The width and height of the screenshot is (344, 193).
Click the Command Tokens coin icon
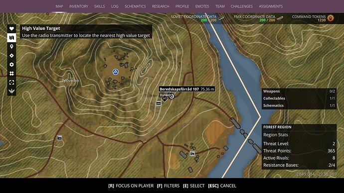coord(331,18)
